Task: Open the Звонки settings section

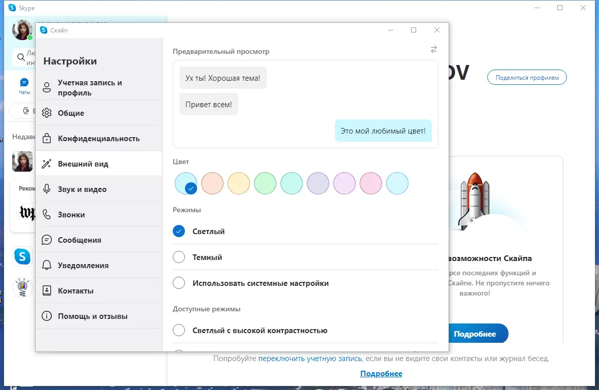Action: 99,214
